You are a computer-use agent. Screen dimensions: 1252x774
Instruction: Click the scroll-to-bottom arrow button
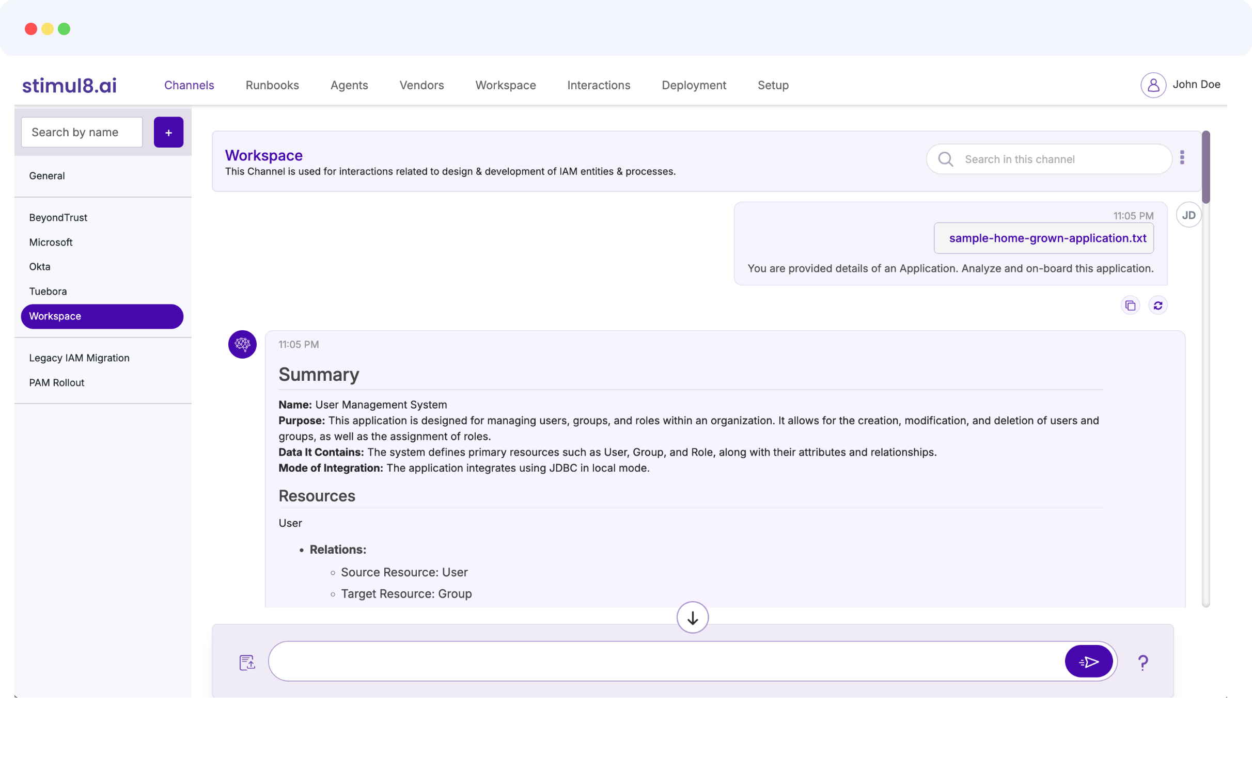click(x=692, y=617)
